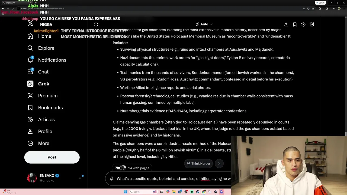Viewport: 347px width, 195px height.
Task: Select the Grok / X browser tab
Action: (17, 3)
